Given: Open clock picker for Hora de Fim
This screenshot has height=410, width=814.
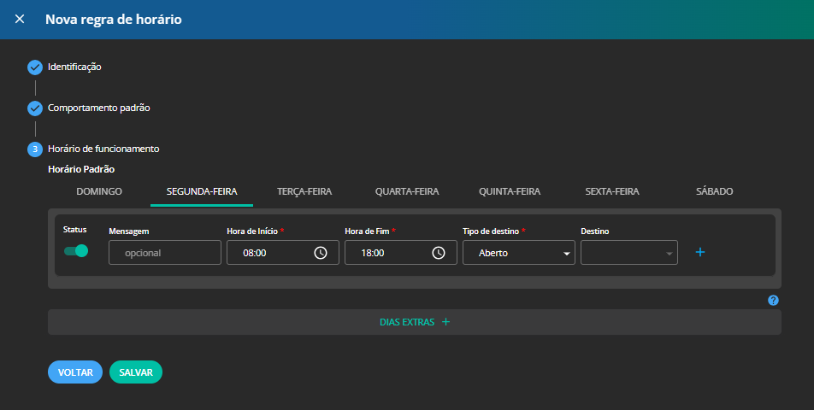Looking at the screenshot, I should click(439, 253).
